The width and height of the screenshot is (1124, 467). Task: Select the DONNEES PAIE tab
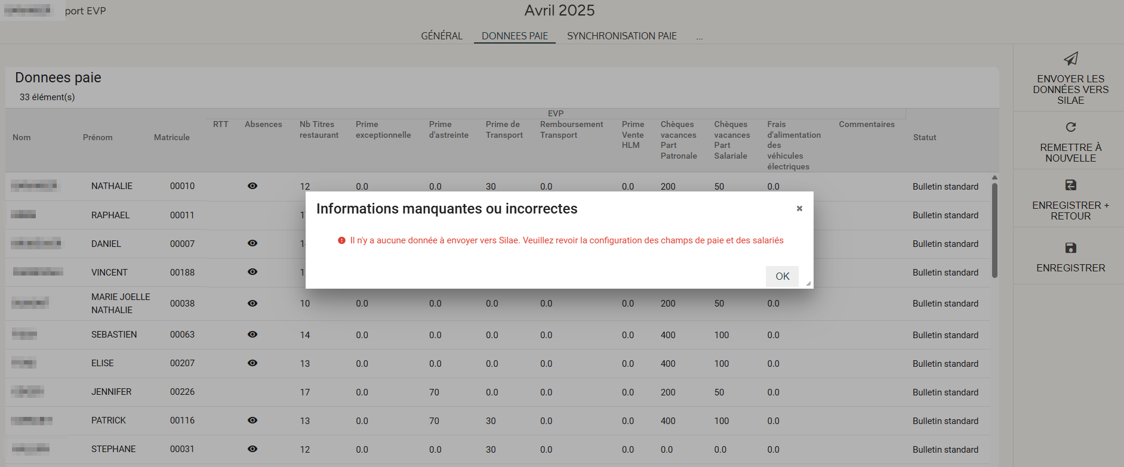coord(515,36)
